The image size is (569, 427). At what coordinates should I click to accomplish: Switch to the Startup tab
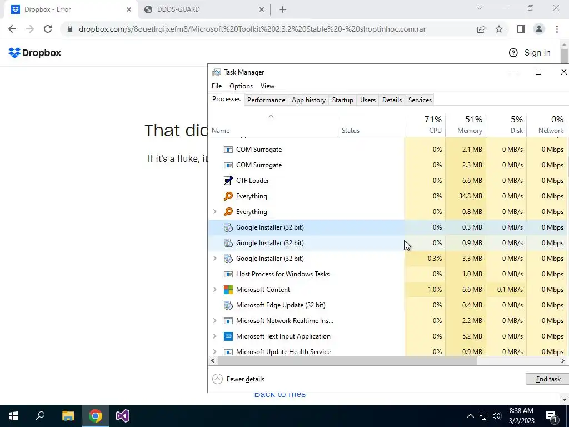point(342,100)
